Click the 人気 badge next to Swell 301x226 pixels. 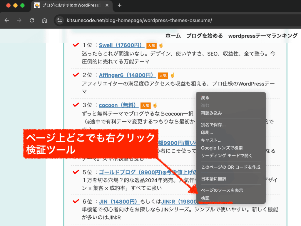coord(151,46)
